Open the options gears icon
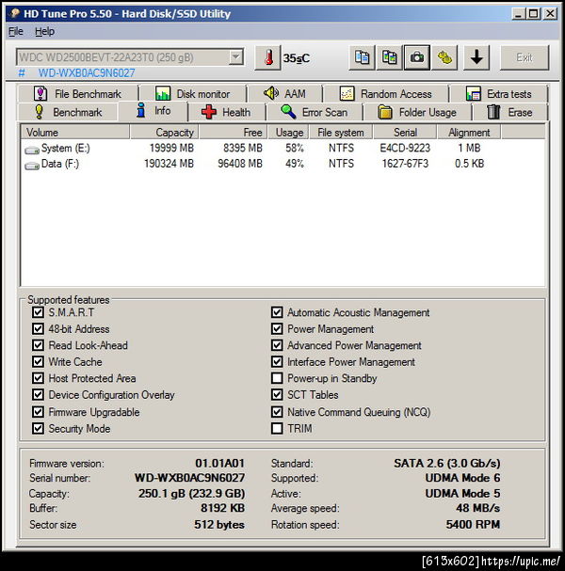The image size is (565, 571). pyautogui.click(x=444, y=57)
